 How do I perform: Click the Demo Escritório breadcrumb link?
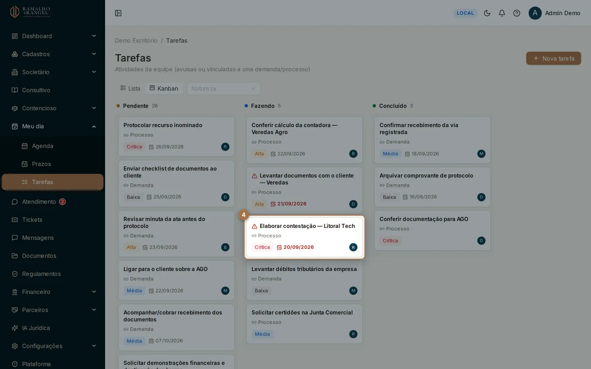136,41
